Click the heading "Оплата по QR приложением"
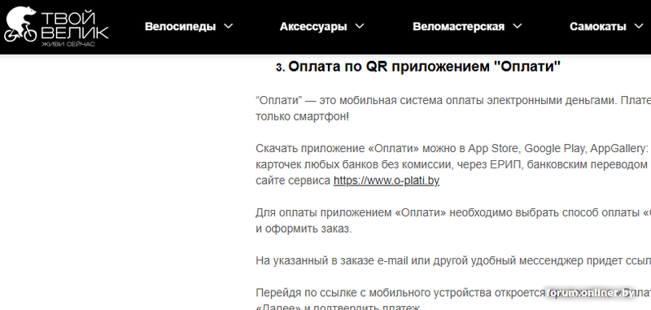This screenshot has width=651, height=310. point(424,67)
